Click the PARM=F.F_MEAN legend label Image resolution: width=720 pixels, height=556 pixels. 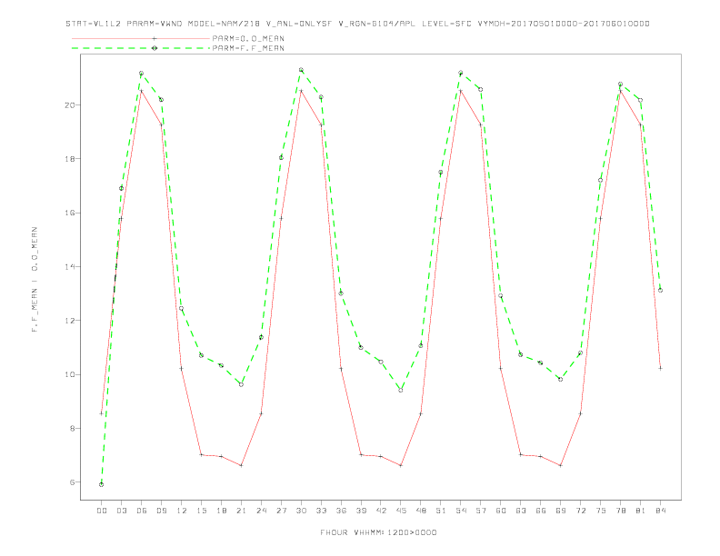click(x=248, y=48)
